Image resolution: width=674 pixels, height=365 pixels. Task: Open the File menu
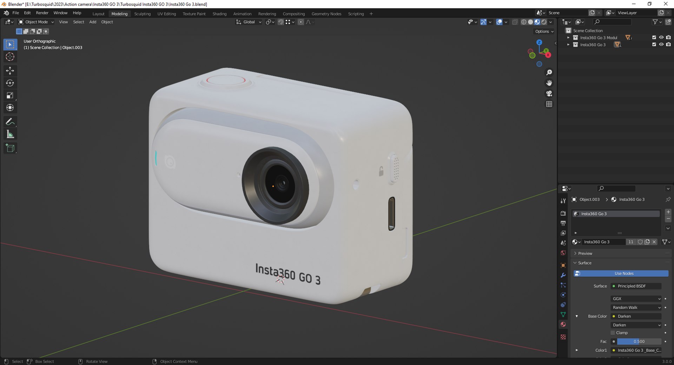(x=16, y=13)
